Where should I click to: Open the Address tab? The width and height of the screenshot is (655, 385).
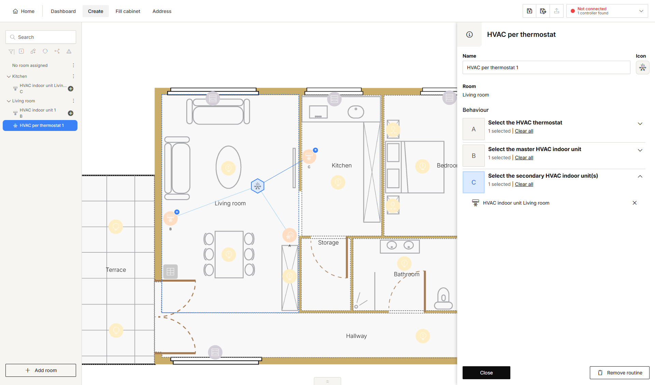tap(162, 11)
